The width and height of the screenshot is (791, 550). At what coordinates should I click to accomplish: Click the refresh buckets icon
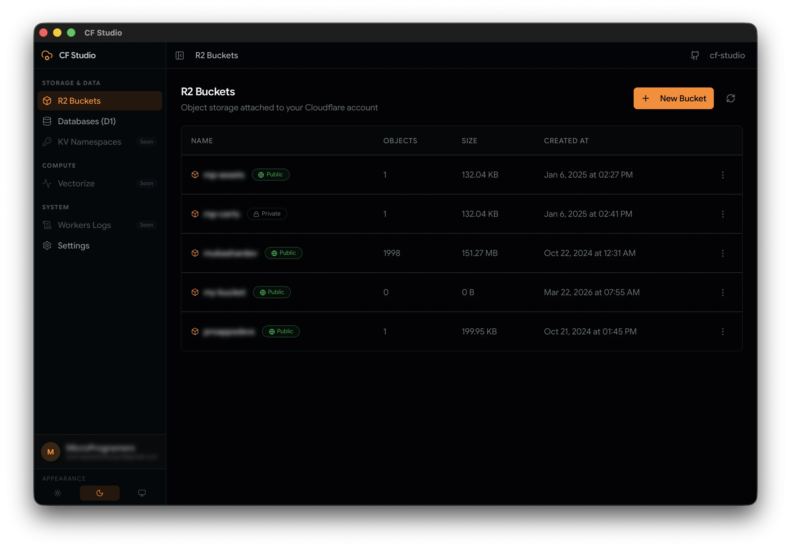[x=730, y=99]
